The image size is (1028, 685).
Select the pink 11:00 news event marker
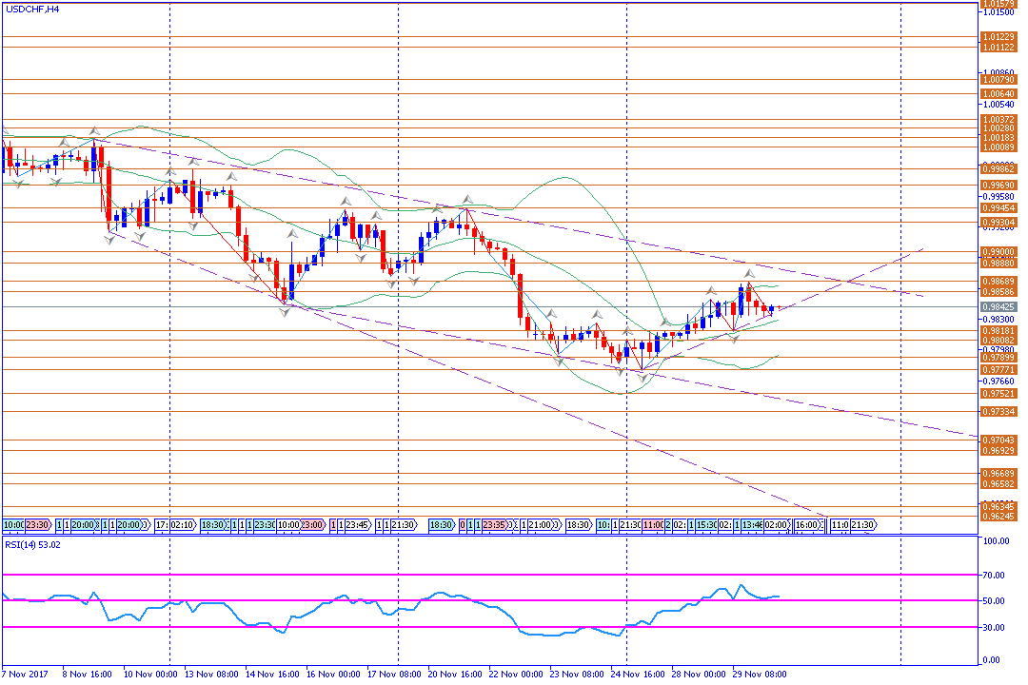pyautogui.click(x=654, y=525)
